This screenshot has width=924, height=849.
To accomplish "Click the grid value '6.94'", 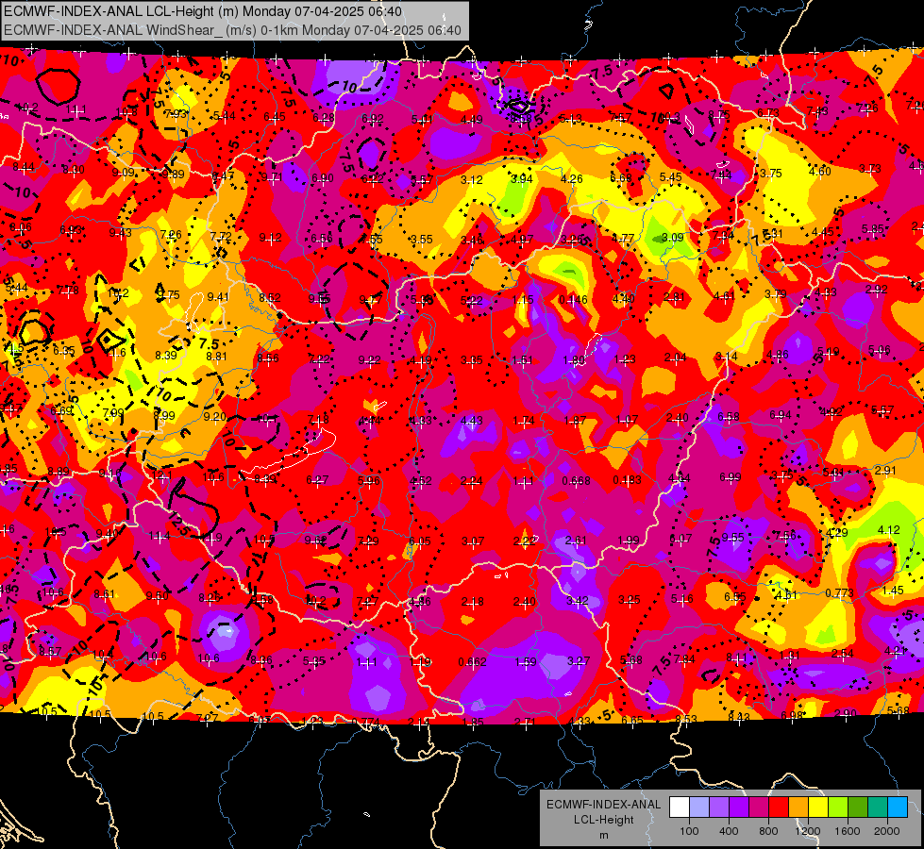I will click(x=781, y=415).
